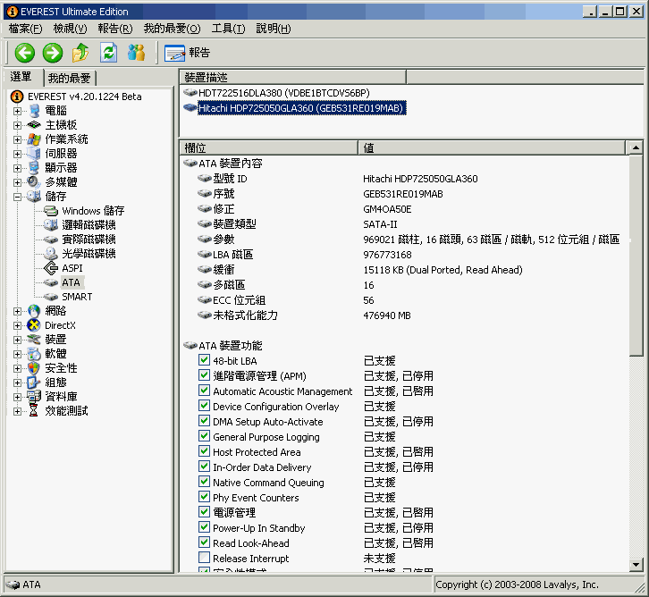Click the 值 column header
Viewport: 649px width, 597px height.
[492, 147]
